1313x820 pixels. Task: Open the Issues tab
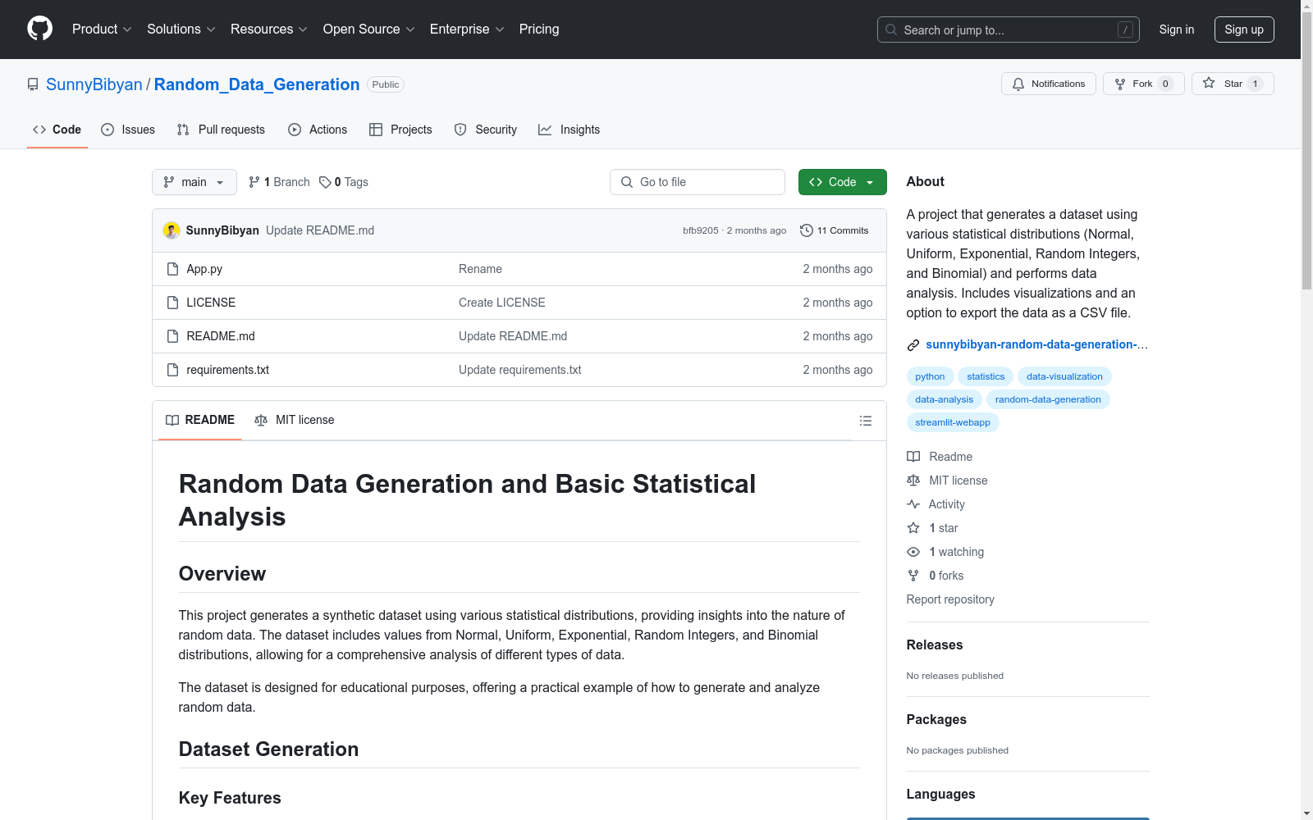pos(128,130)
